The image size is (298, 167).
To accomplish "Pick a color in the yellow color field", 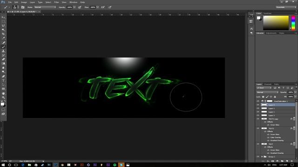I will tap(276, 23).
